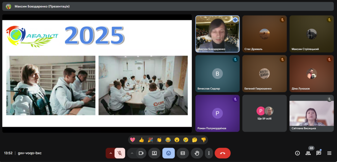Click the "Ще 59 осіб" participants tile
337x162 pixels.
pos(265,113)
